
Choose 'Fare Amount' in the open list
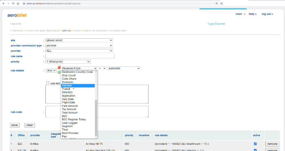click(70, 106)
